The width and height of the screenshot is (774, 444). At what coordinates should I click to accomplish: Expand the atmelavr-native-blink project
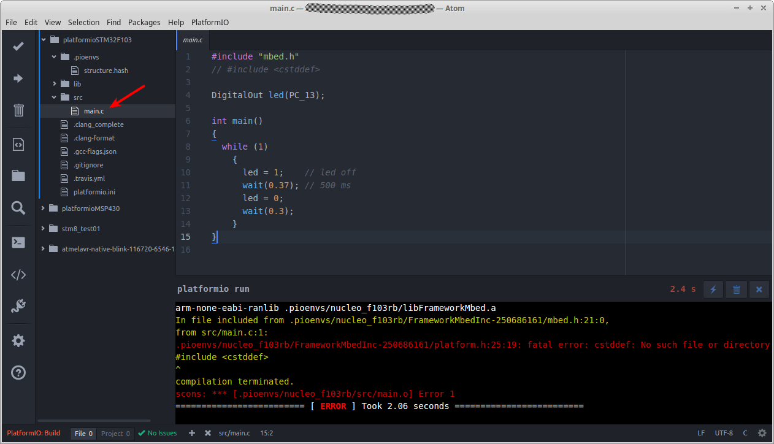coord(43,249)
